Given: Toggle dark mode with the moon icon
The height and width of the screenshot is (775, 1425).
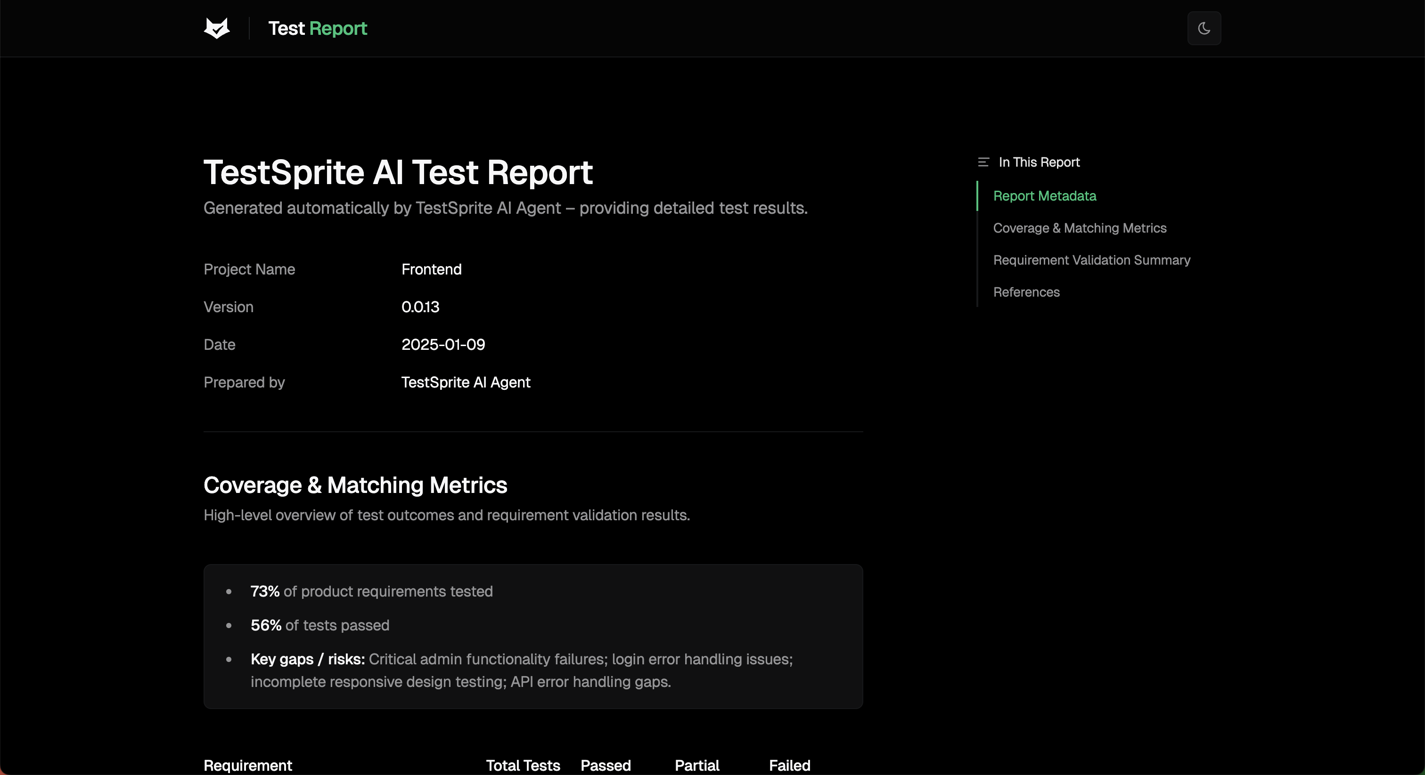Looking at the screenshot, I should click(x=1204, y=28).
